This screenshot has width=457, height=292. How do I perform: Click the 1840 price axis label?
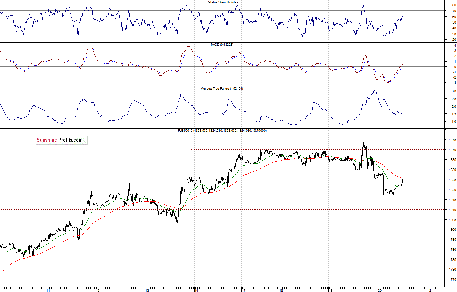click(x=452, y=150)
